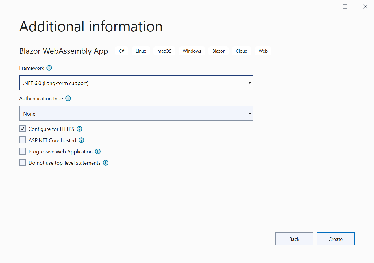
Task: Enable the ASP.NET Core hosted checkbox
Action: pos(23,140)
